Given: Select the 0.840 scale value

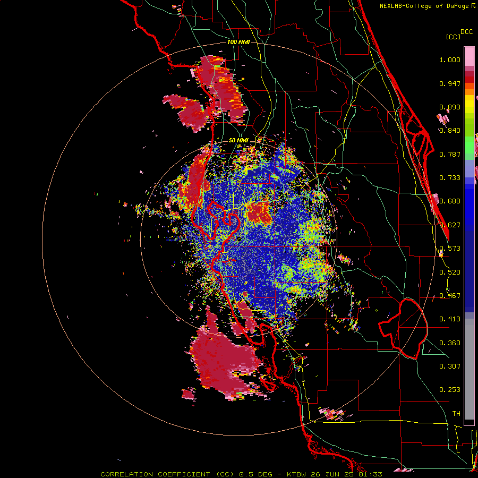Looking at the screenshot, I should coord(450,131).
